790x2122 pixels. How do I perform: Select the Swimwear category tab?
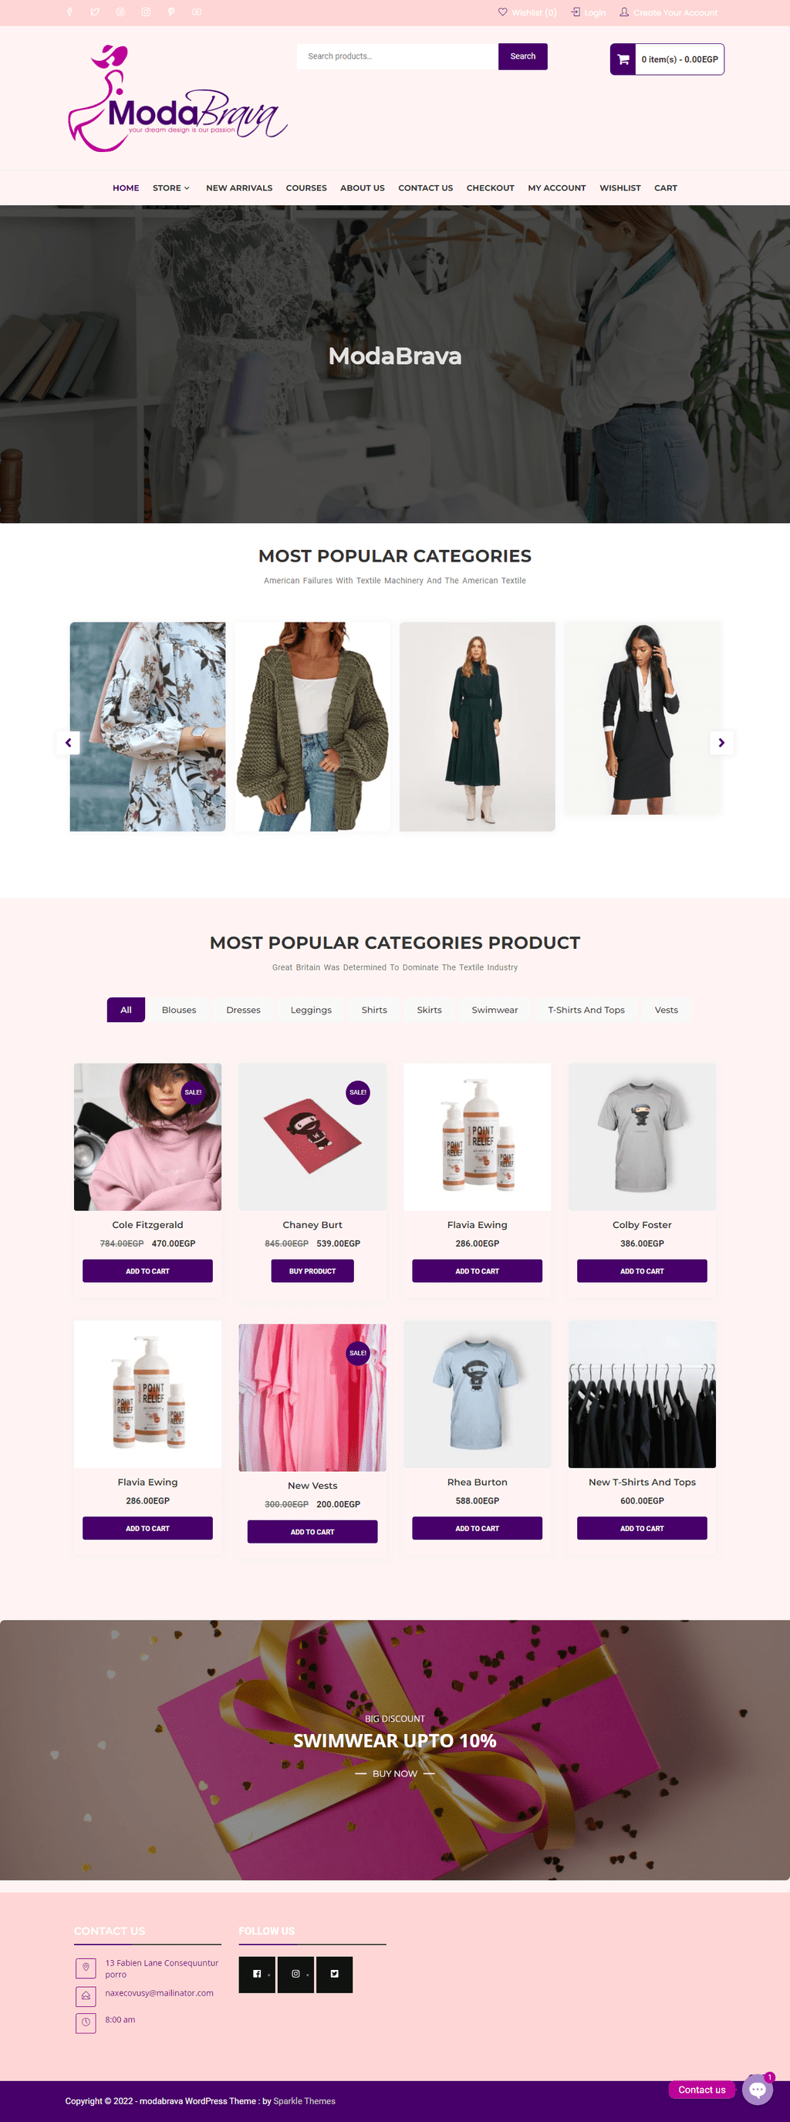point(495,1010)
